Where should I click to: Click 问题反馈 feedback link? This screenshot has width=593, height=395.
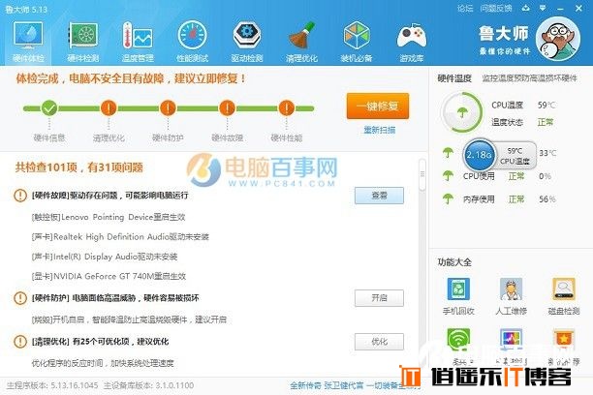point(496,8)
